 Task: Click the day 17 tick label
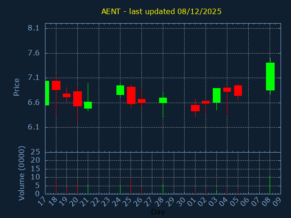(x=42, y=201)
